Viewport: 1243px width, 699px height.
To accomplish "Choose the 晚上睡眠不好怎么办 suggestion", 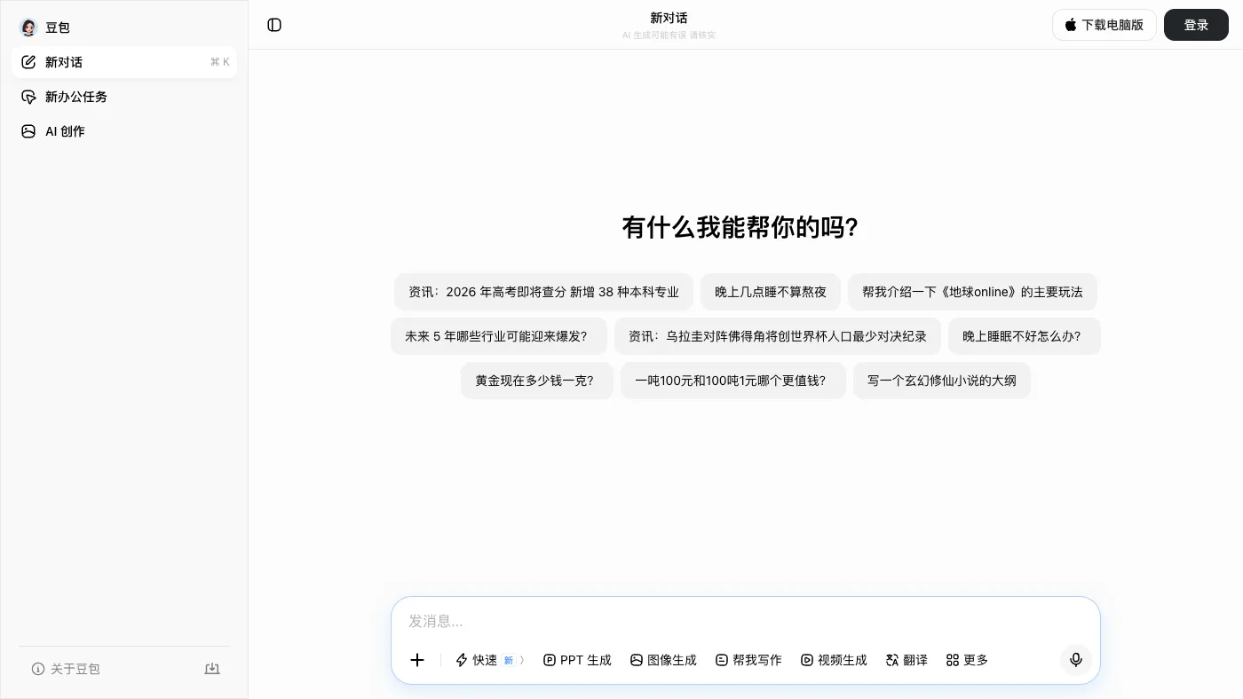I will [1025, 336].
